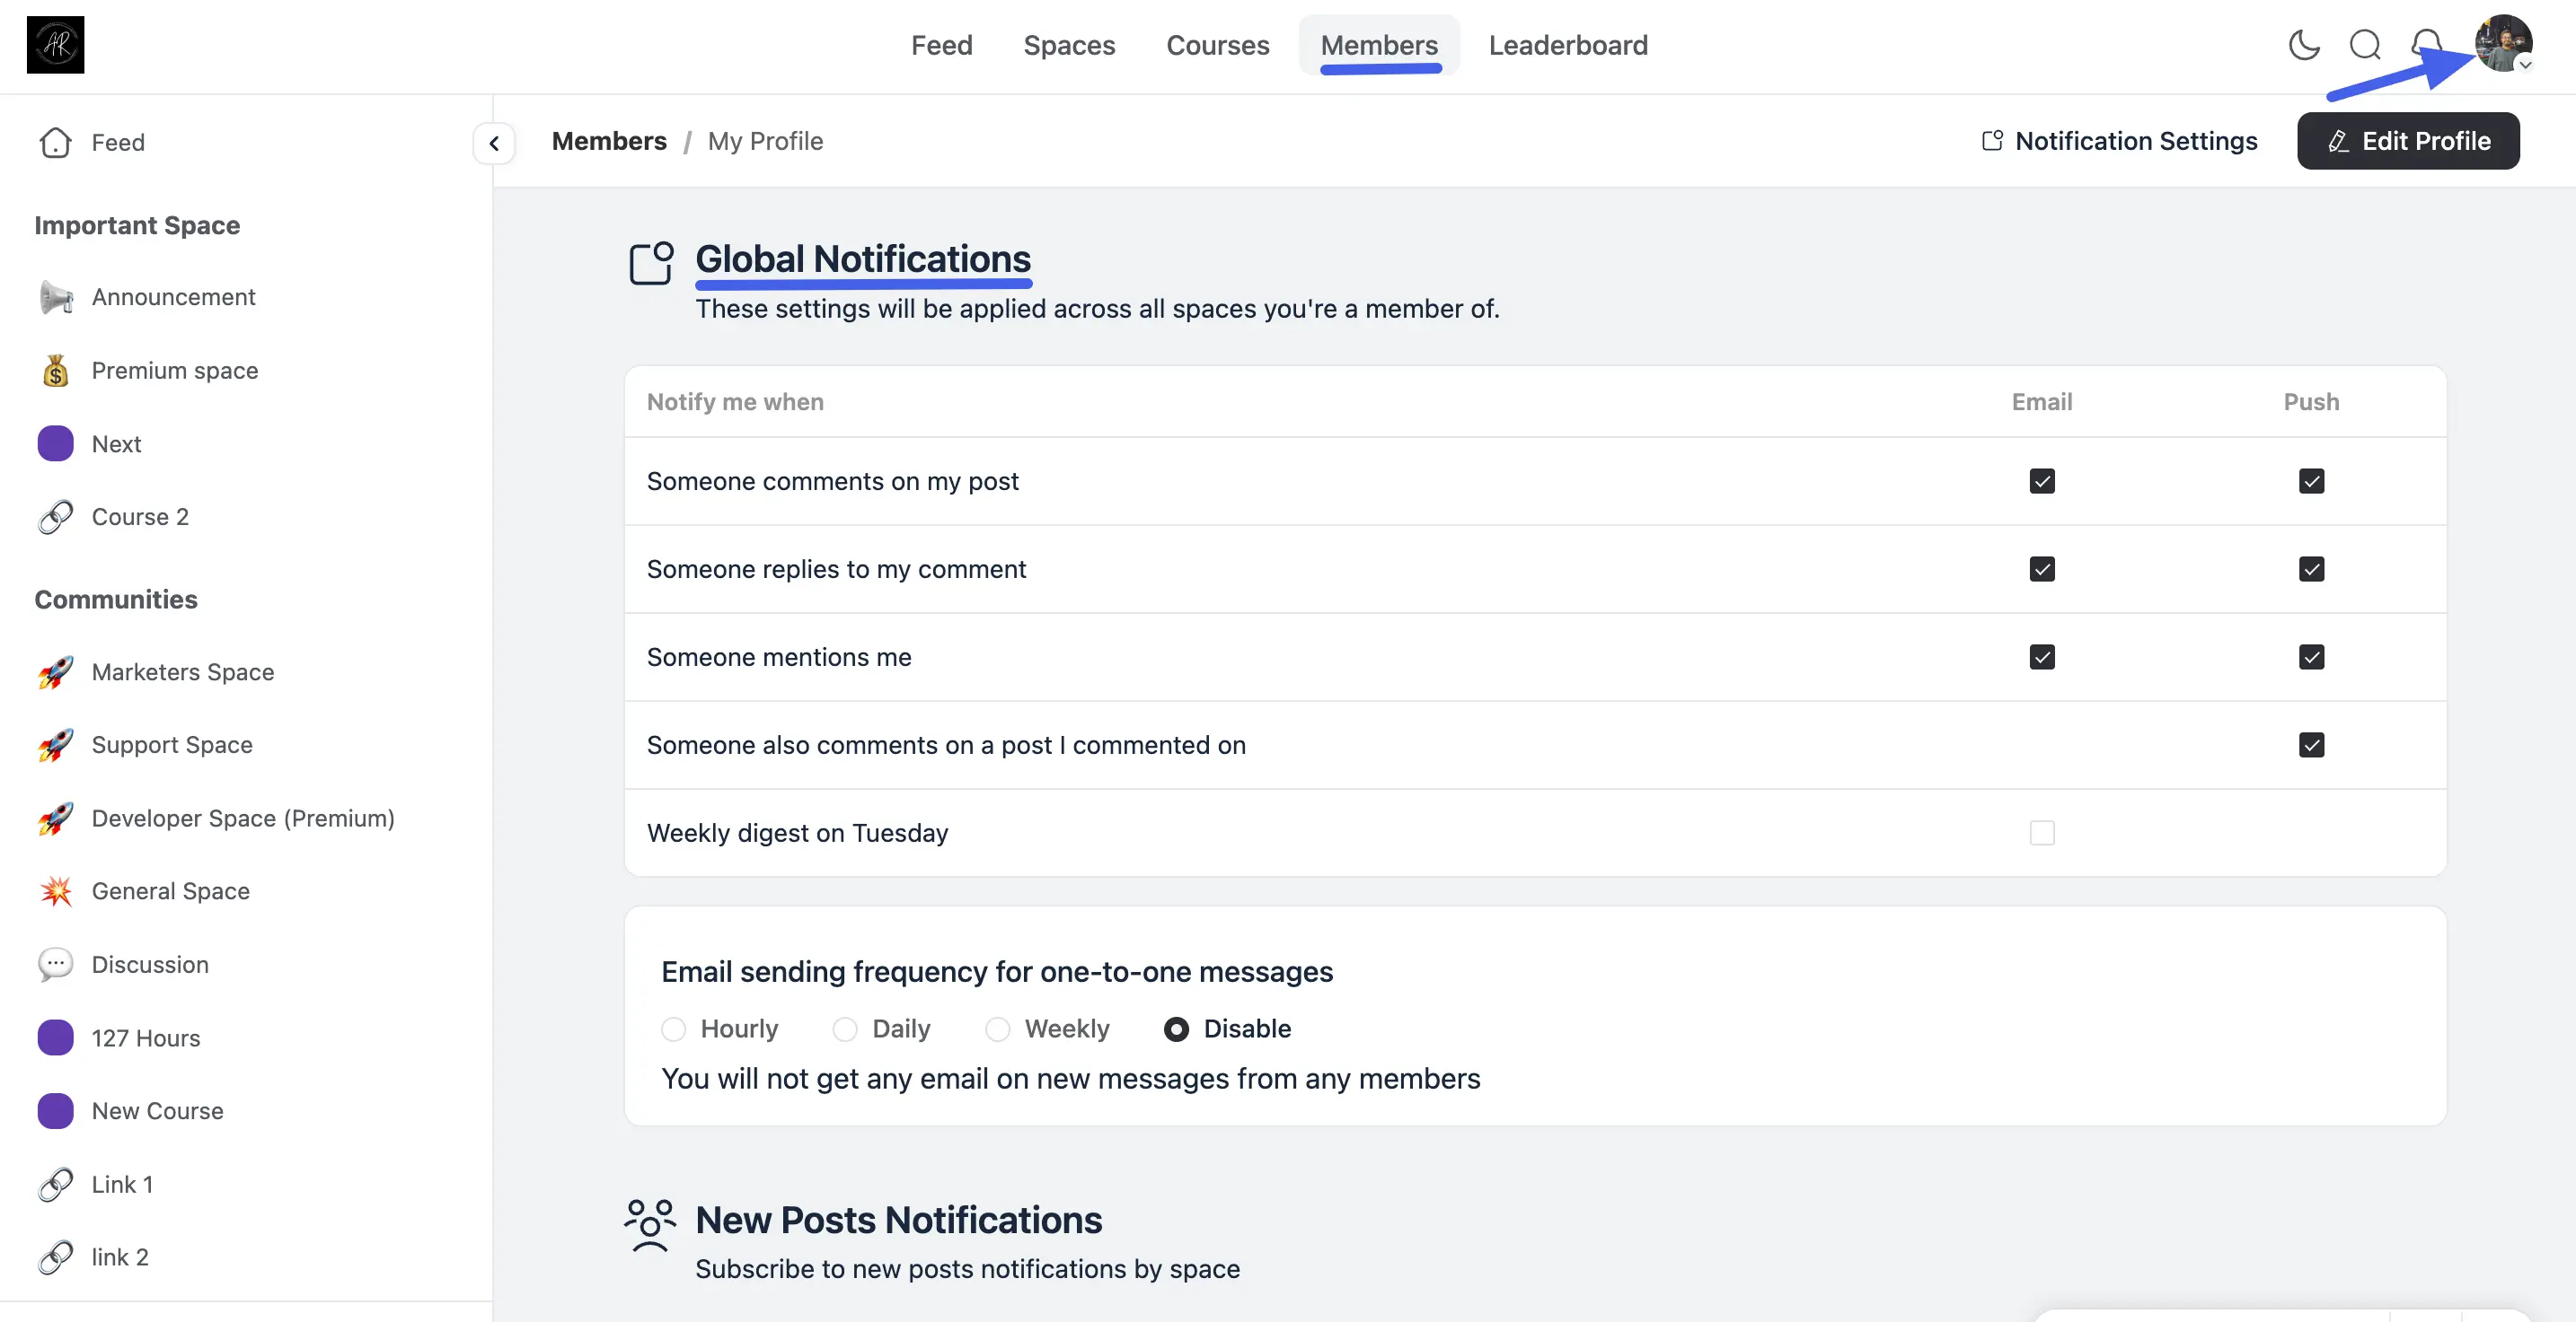The height and width of the screenshot is (1322, 2576).
Task: Click the Members breadcrumb link
Action: (609, 141)
